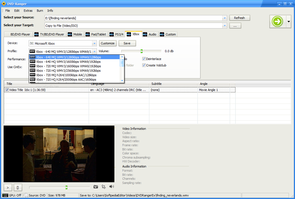The width and height of the screenshot is (295, 199).
Task: Start conversion with the green arrow button
Action: pos(277,21)
